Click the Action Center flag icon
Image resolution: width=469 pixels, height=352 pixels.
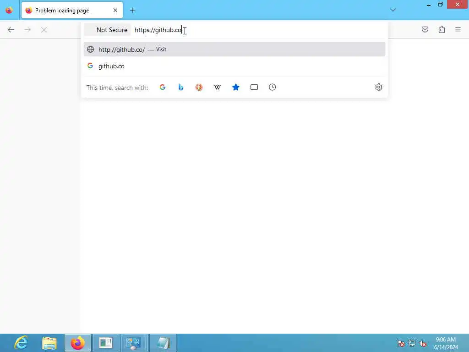point(400,343)
